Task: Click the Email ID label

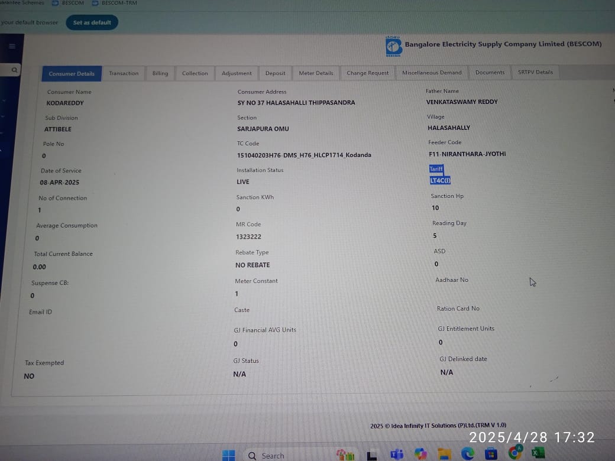Action: click(x=40, y=312)
